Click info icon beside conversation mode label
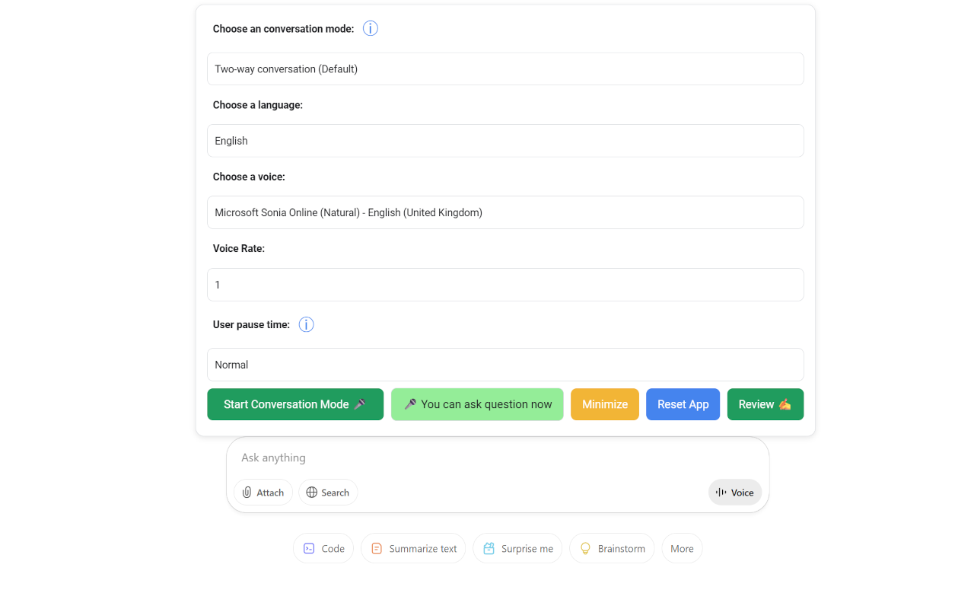The width and height of the screenshot is (974, 609). point(371,29)
